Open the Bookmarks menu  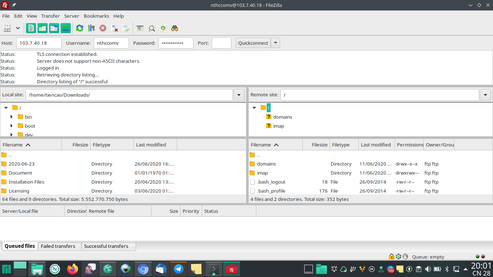tap(96, 16)
